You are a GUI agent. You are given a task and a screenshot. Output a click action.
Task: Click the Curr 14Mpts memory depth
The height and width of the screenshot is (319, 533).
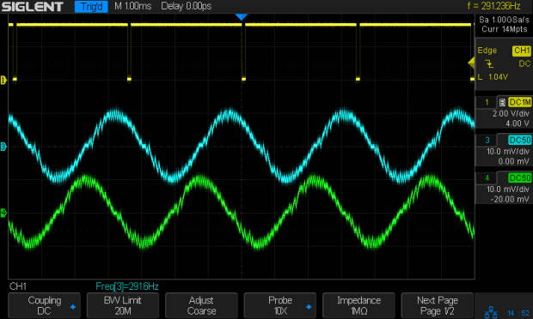click(504, 29)
